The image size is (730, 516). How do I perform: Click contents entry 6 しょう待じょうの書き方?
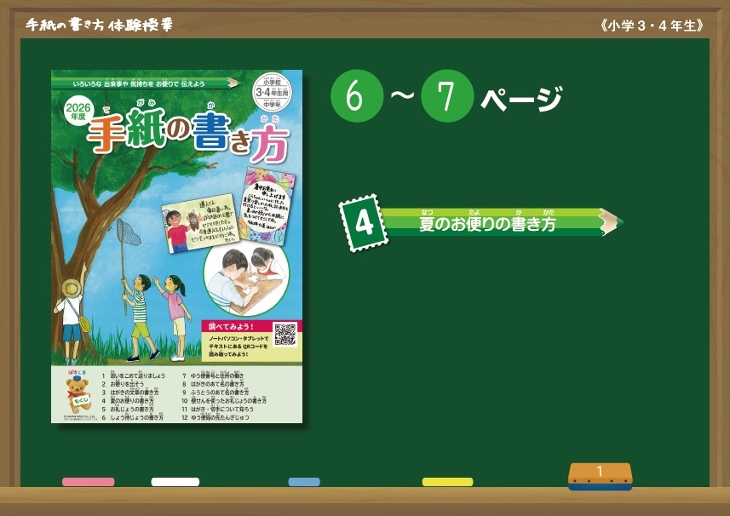pyautogui.click(x=133, y=417)
